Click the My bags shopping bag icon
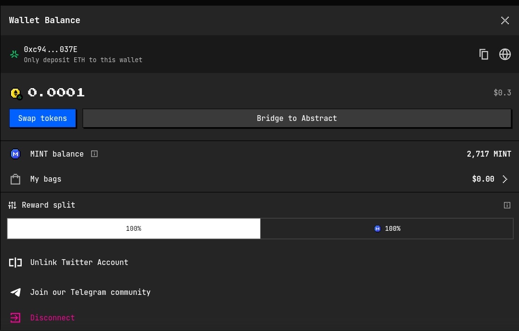Image resolution: width=519 pixels, height=331 pixels. (15, 179)
